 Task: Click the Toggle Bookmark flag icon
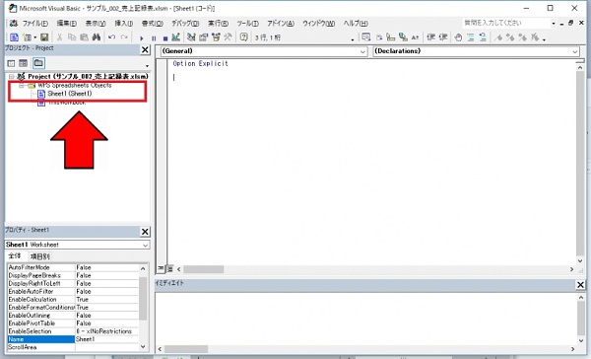tap(498, 37)
